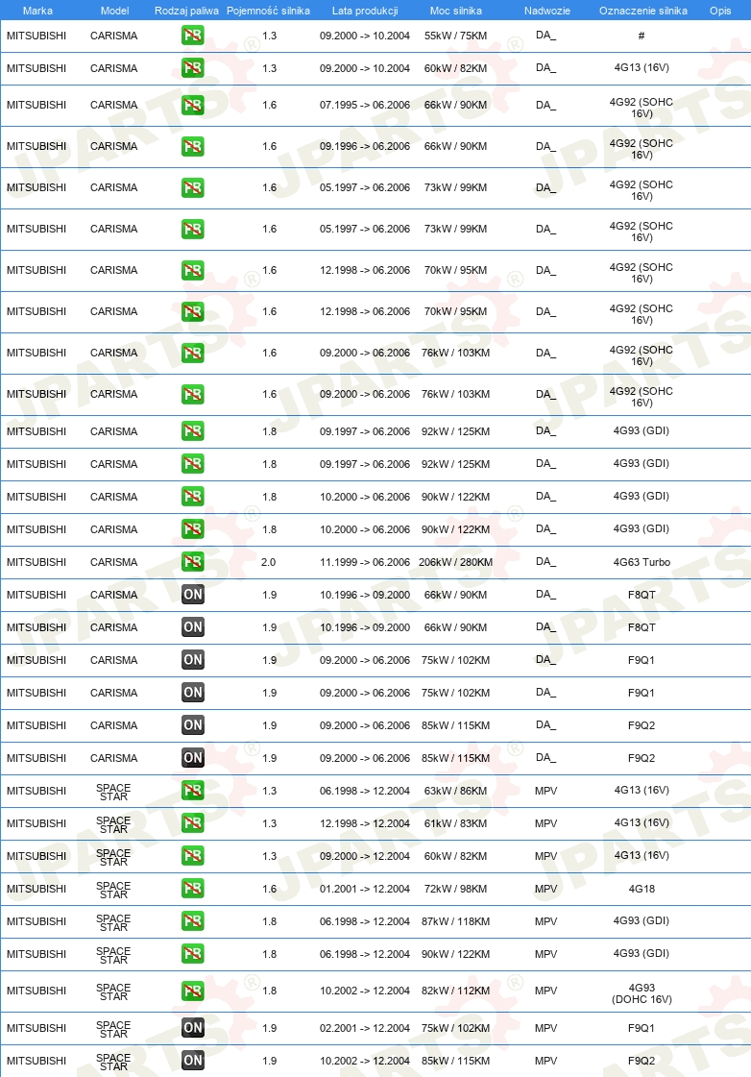This screenshot has width=751, height=1077.
Task: Select the 72kW / 98KM power cell
Action: click(456, 888)
